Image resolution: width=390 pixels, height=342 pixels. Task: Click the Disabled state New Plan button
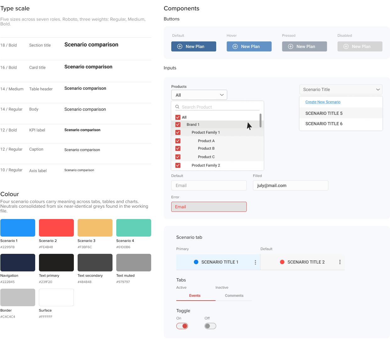coord(360,46)
